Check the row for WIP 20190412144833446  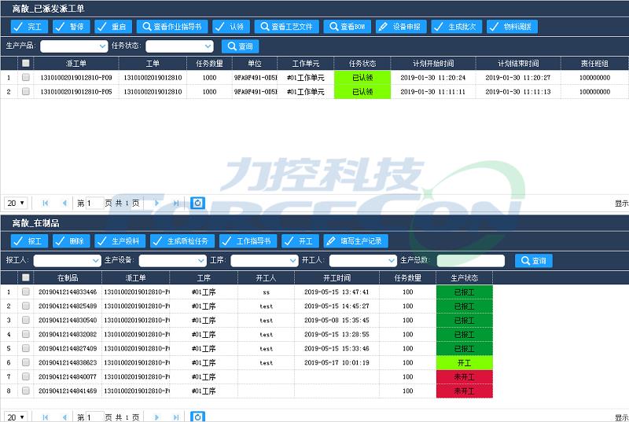[x=26, y=292]
